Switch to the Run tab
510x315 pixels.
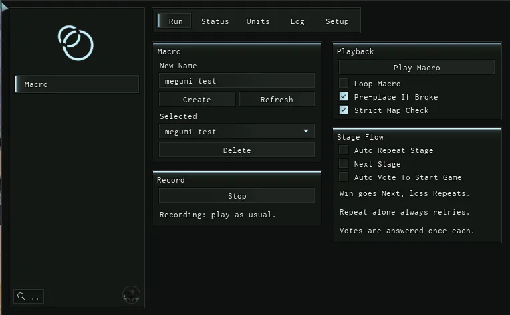click(x=174, y=21)
